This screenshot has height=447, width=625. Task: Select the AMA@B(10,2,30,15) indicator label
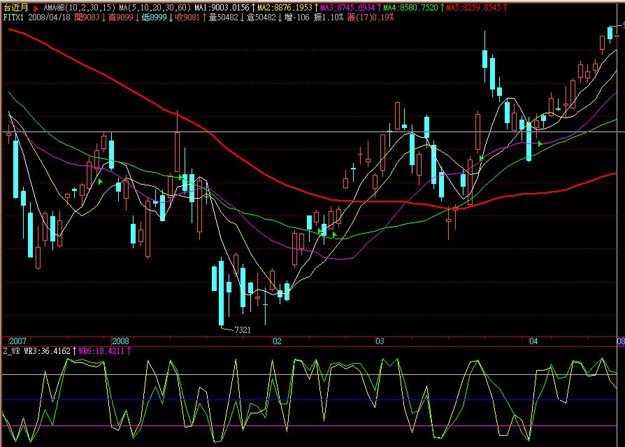point(79,6)
